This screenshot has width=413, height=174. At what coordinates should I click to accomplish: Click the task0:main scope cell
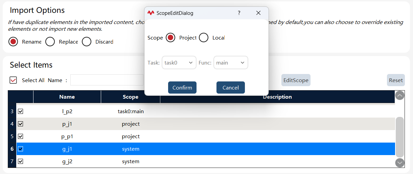[131, 111]
